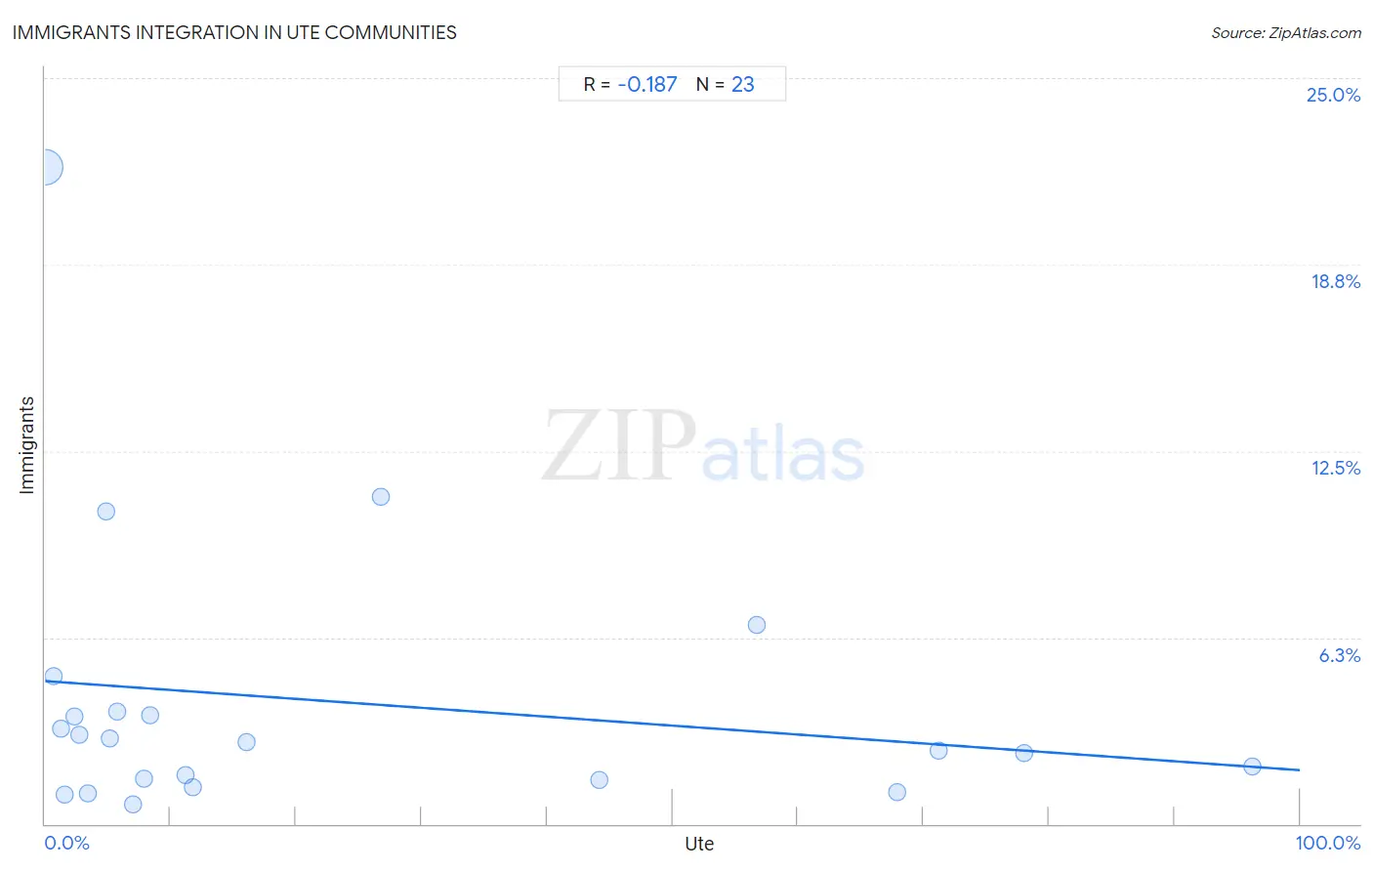Click the 18.8% y-axis label
This screenshot has width=1373, height=871.
pos(1335,281)
